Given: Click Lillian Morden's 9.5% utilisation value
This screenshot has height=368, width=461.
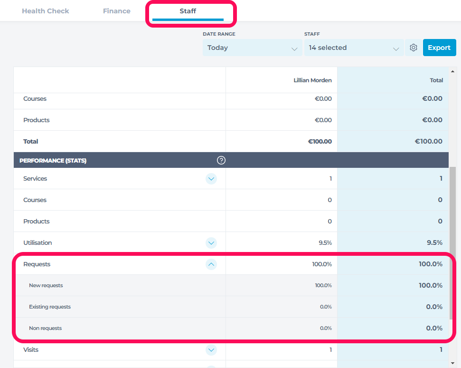Looking at the screenshot, I should pyautogui.click(x=325, y=243).
